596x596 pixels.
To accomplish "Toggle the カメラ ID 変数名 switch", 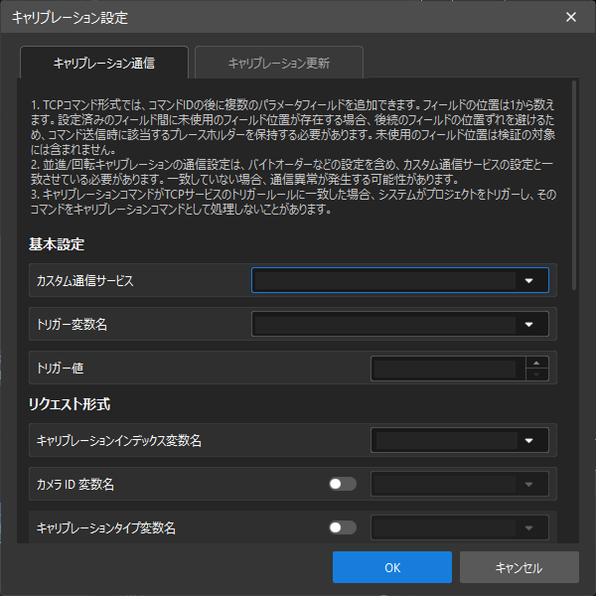I will tap(343, 484).
